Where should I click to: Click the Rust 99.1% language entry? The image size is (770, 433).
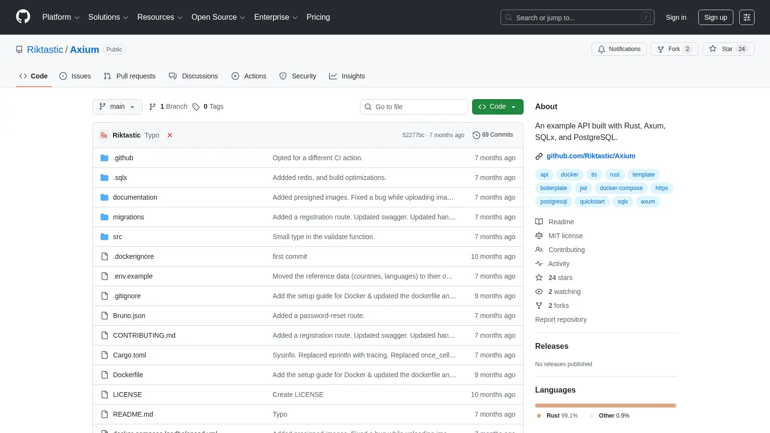[557, 416]
